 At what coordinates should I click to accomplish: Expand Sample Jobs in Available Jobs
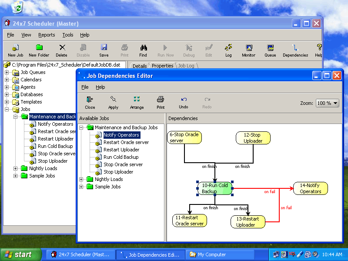coord(81,187)
